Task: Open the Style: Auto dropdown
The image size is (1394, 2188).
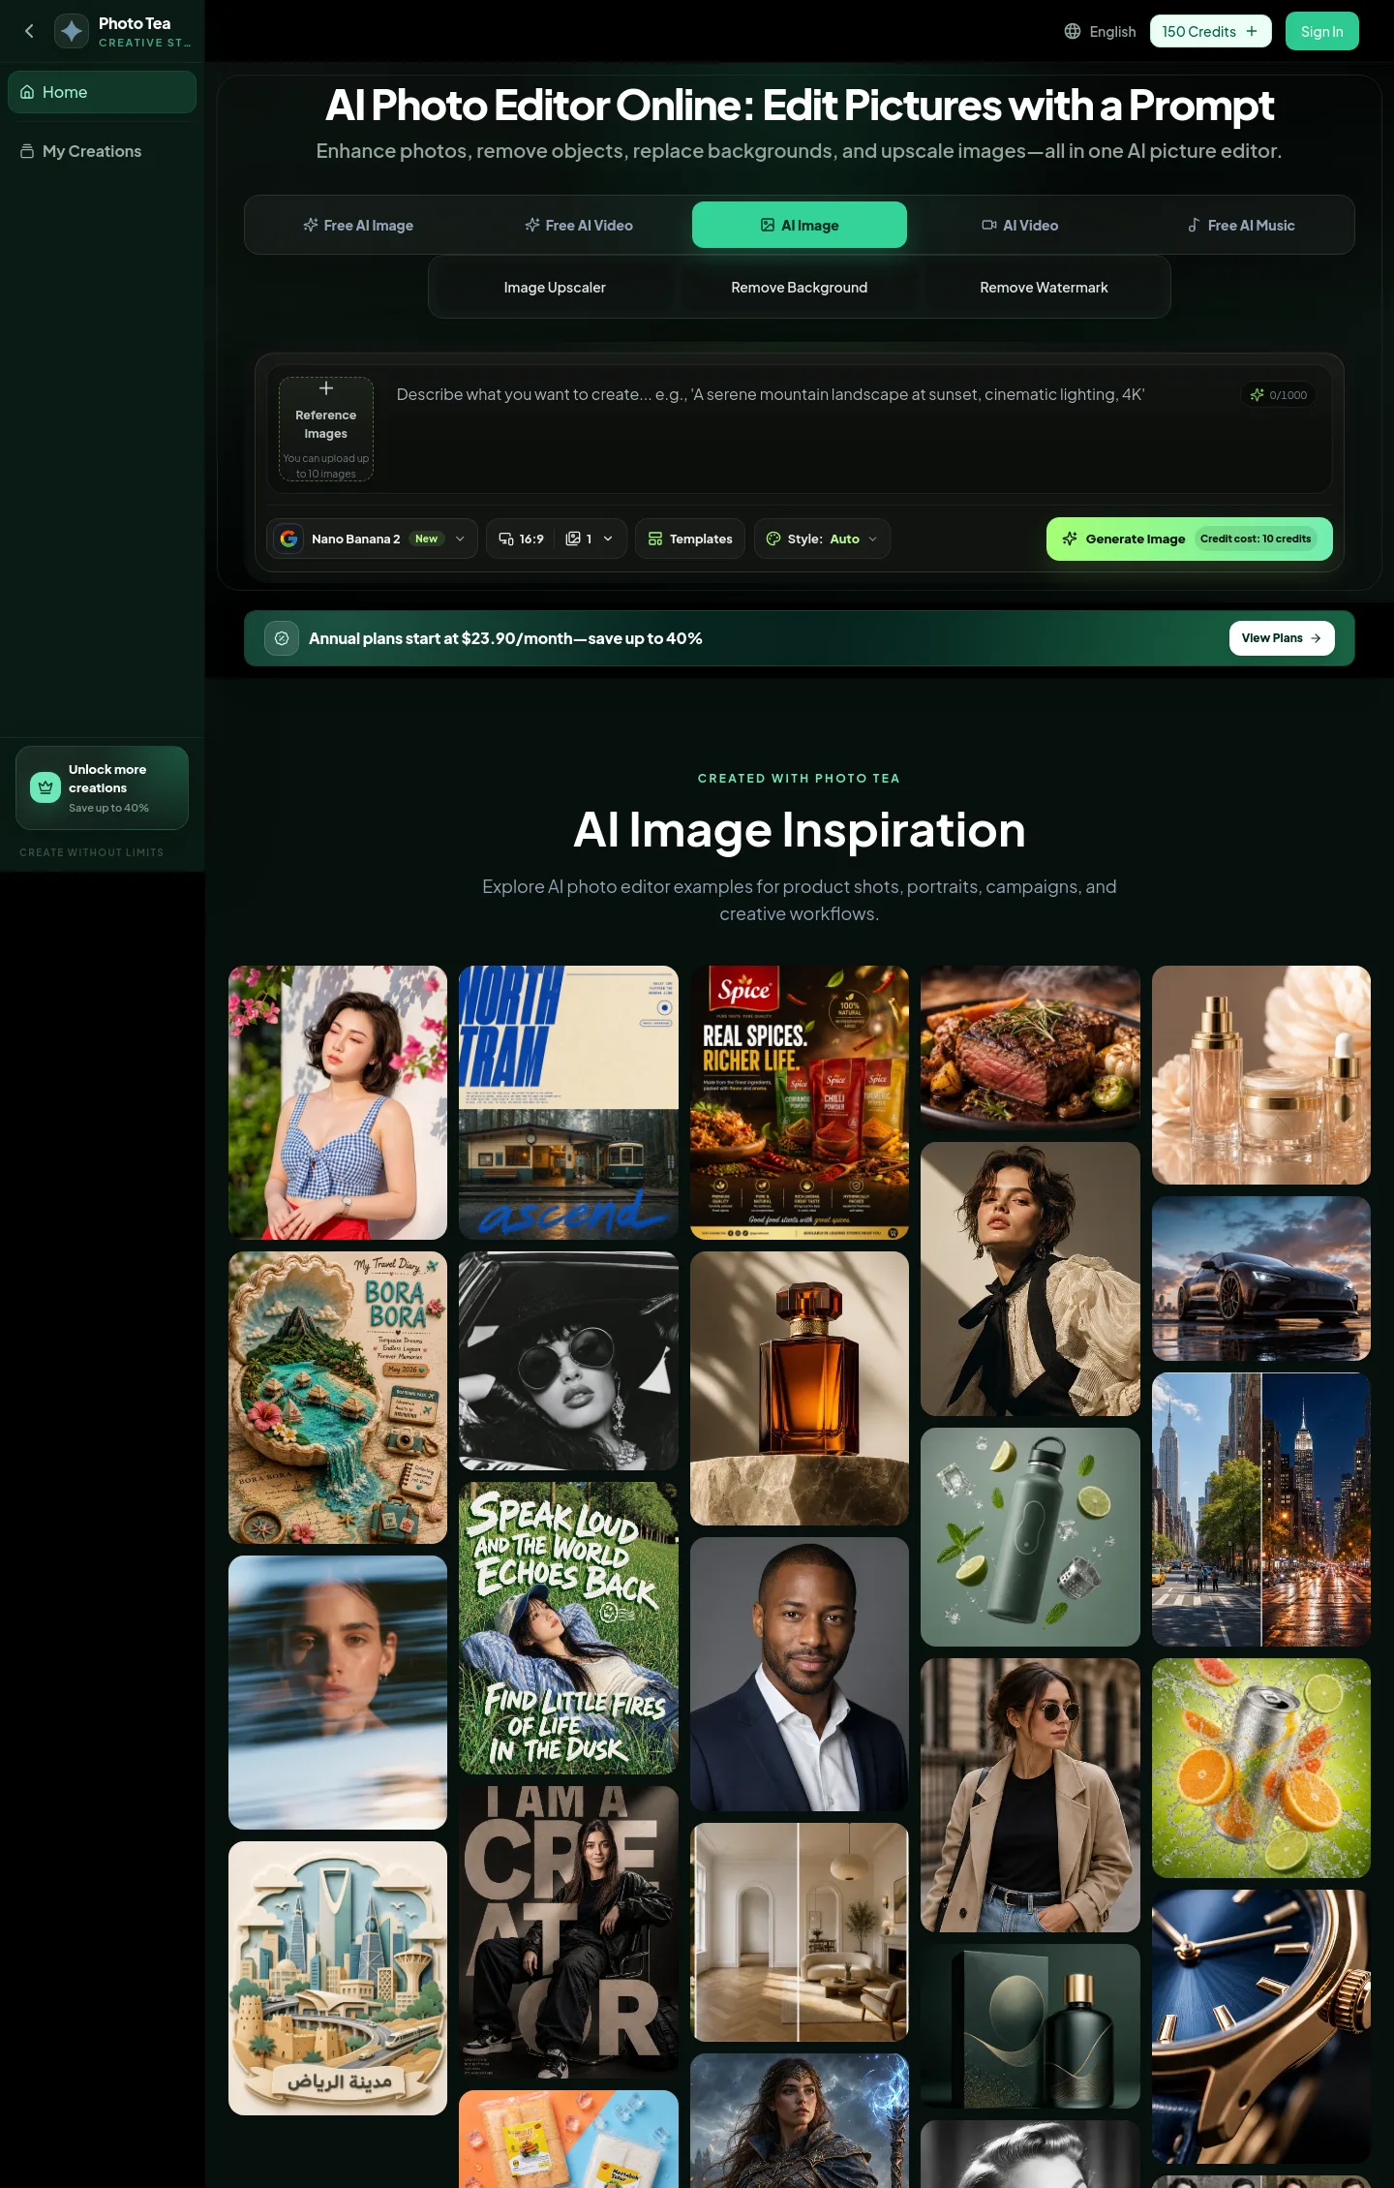Action: 822,539
